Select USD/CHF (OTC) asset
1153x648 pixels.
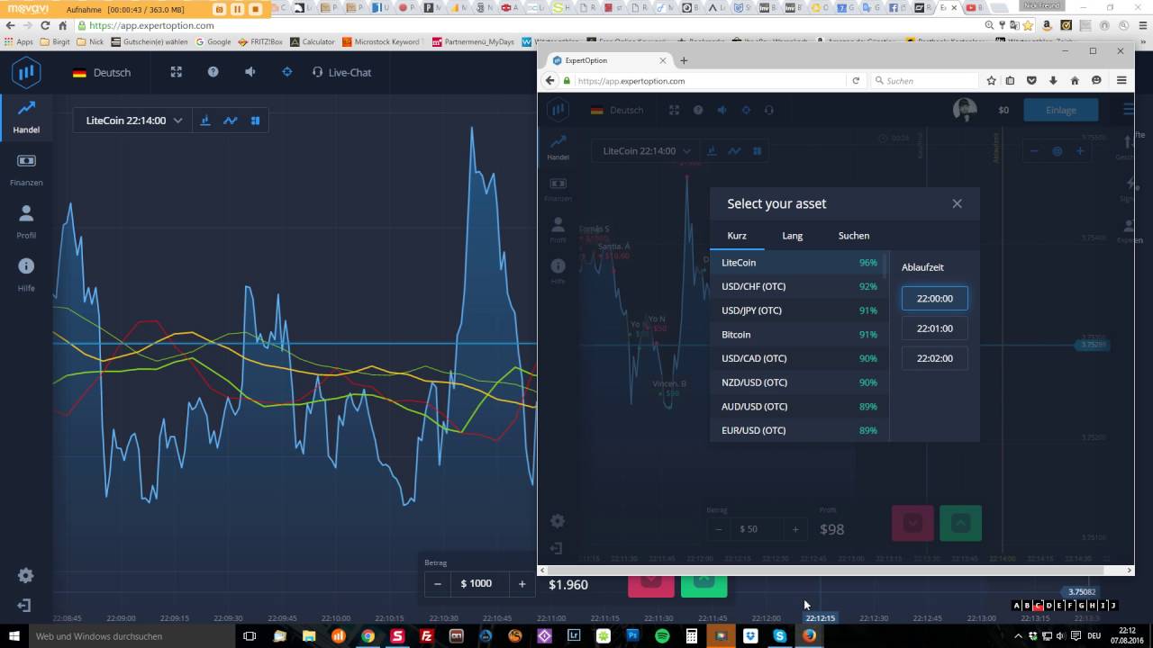798,286
